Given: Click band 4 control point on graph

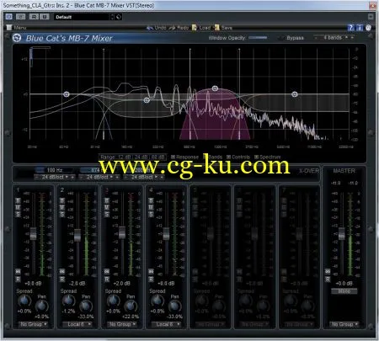Looking at the screenshot, I should pos(294,94).
